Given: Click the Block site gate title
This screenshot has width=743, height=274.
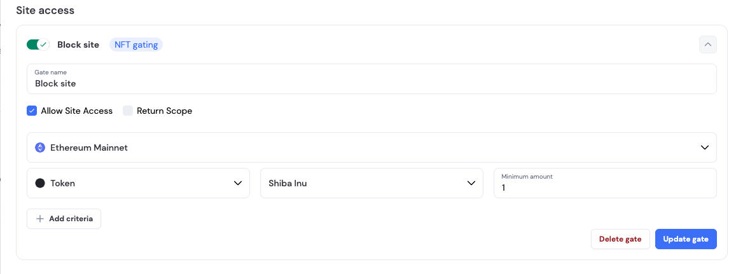Looking at the screenshot, I should click(x=78, y=45).
